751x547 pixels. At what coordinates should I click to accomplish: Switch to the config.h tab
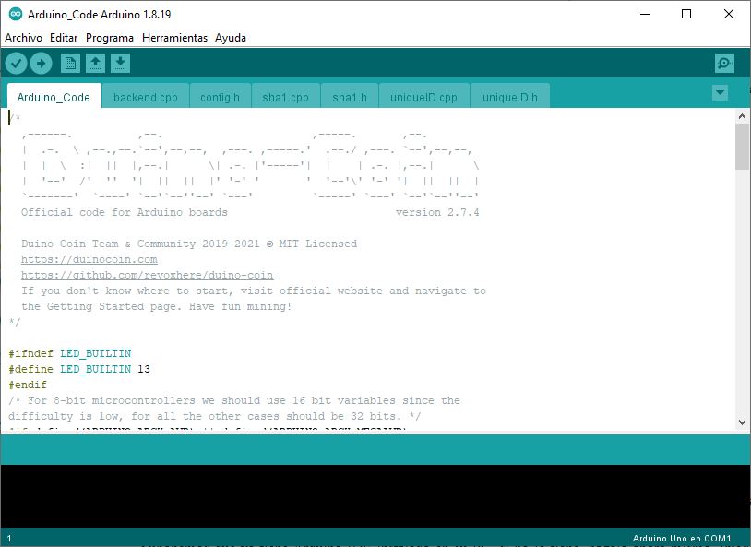220,96
